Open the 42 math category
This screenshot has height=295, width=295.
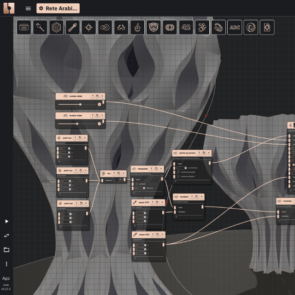186,27
